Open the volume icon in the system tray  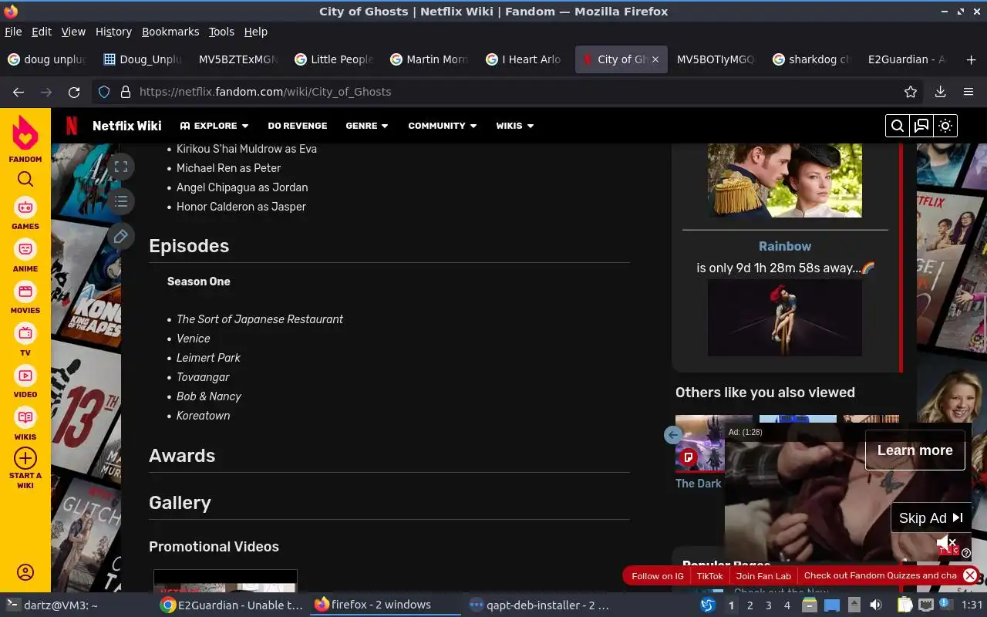pos(876,605)
